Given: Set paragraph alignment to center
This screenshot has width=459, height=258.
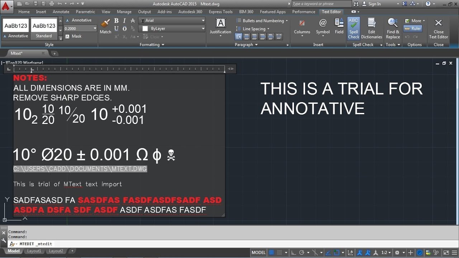Looking at the screenshot, I should [254, 37].
